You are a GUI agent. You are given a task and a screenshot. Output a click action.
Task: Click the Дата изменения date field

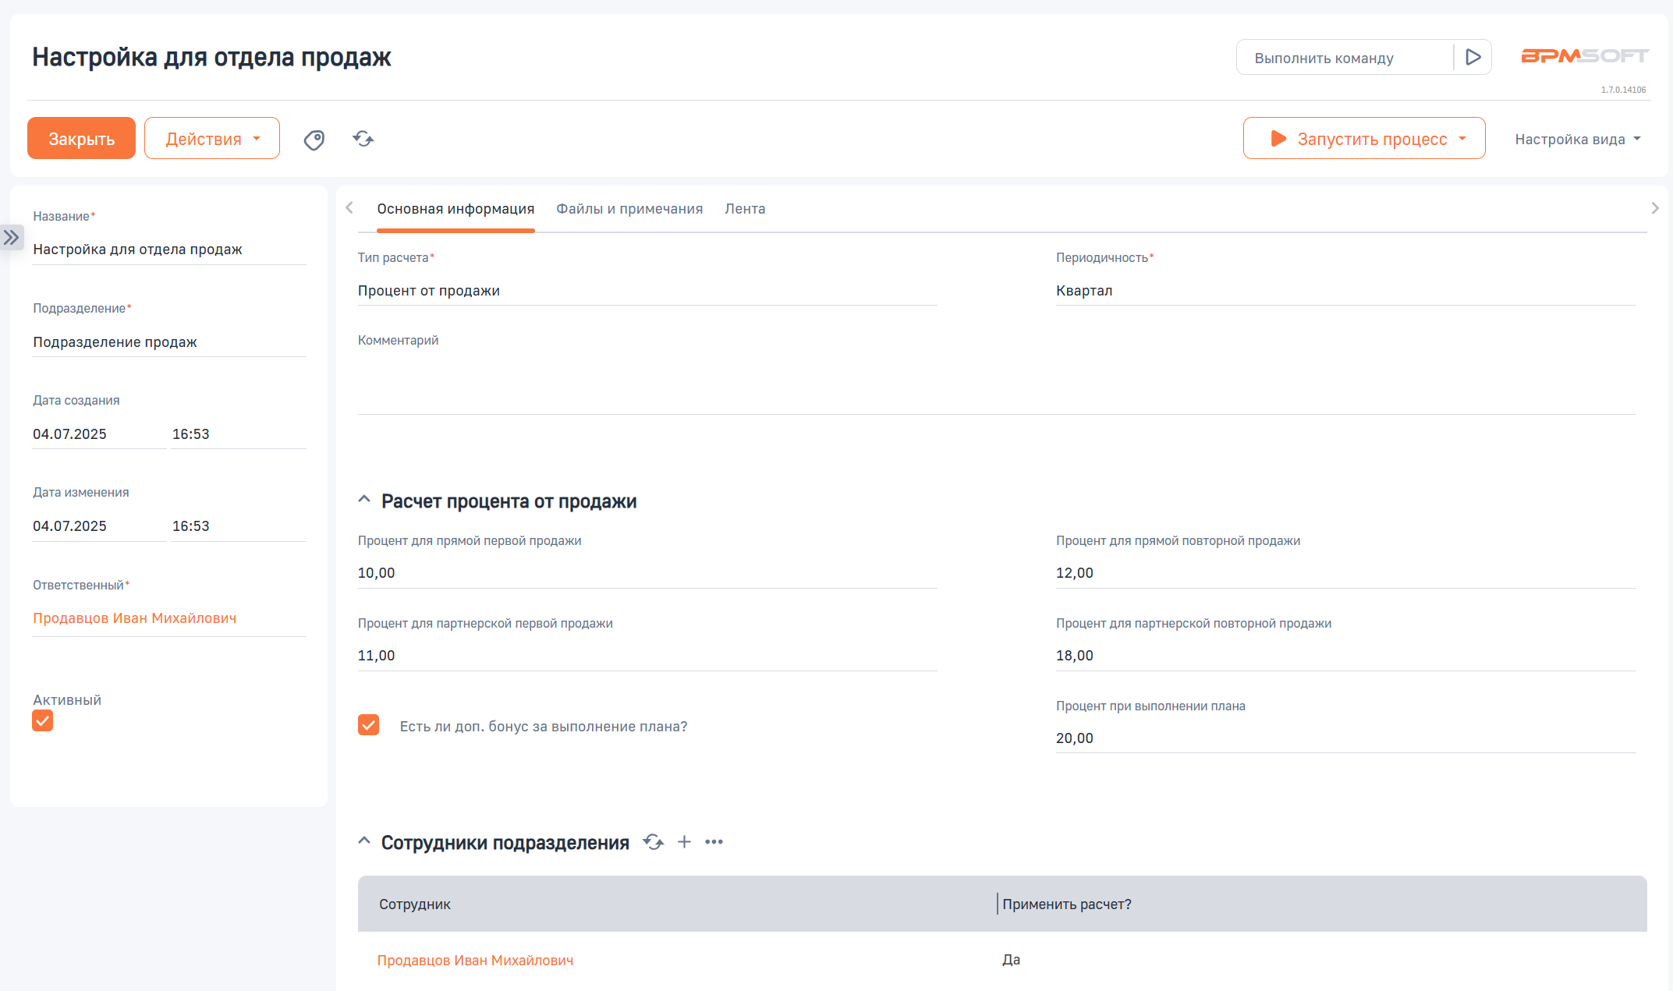point(99,526)
